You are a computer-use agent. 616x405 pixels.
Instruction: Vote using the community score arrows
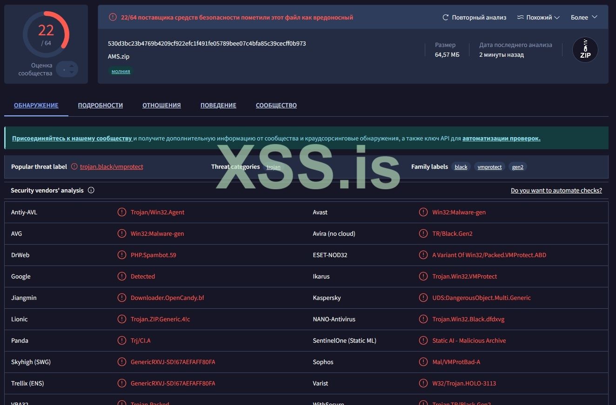[x=67, y=69]
